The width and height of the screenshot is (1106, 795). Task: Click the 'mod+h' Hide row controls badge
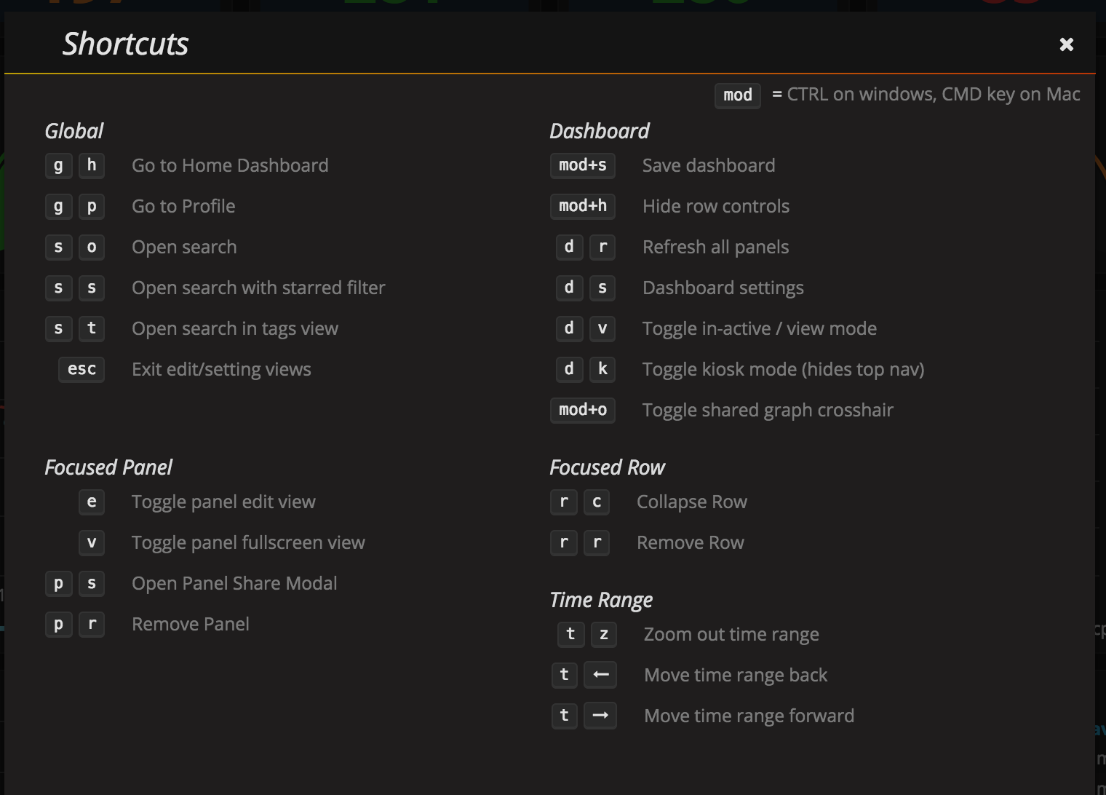click(x=582, y=206)
